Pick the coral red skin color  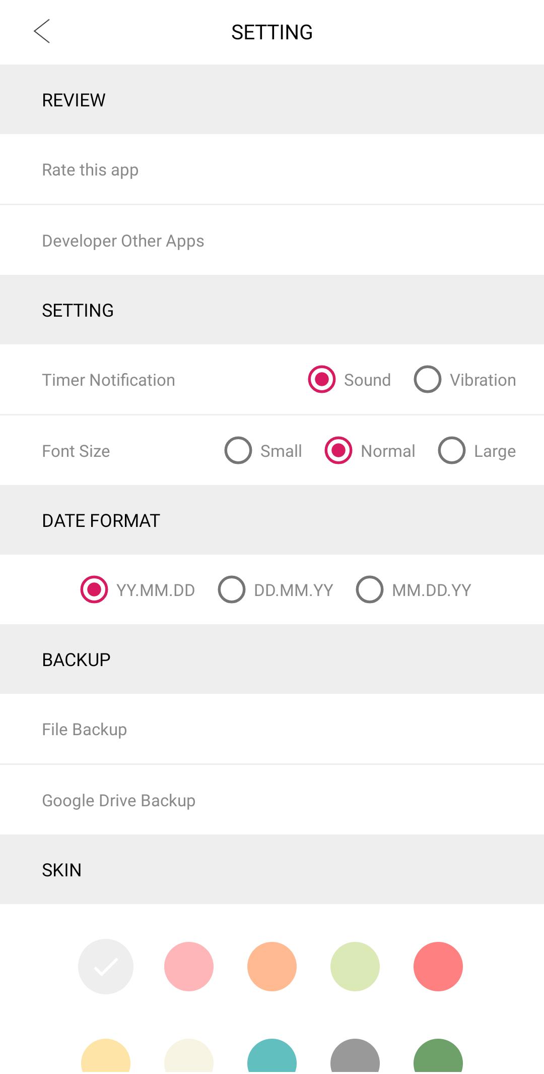point(438,967)
